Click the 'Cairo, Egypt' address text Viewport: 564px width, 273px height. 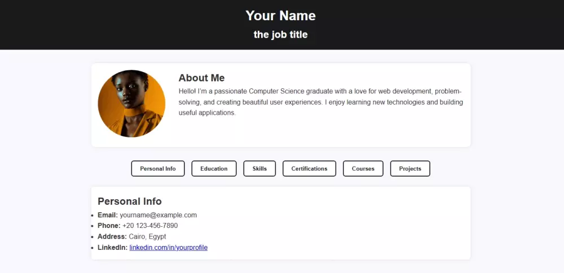pos(147,236)
